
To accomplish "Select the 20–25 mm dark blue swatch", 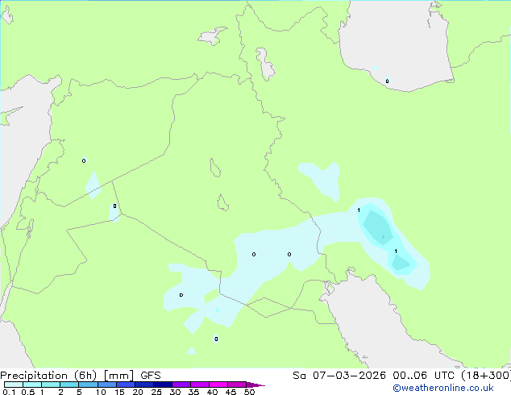I will point(143,385).
